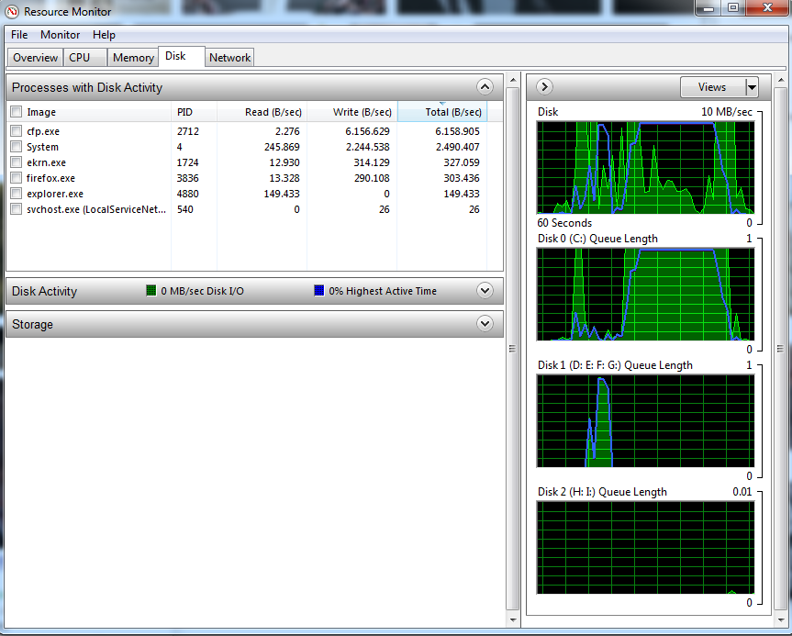Collapse Processes with Disk Activity section
Screen dimensions: 792x636
point(485,87)
